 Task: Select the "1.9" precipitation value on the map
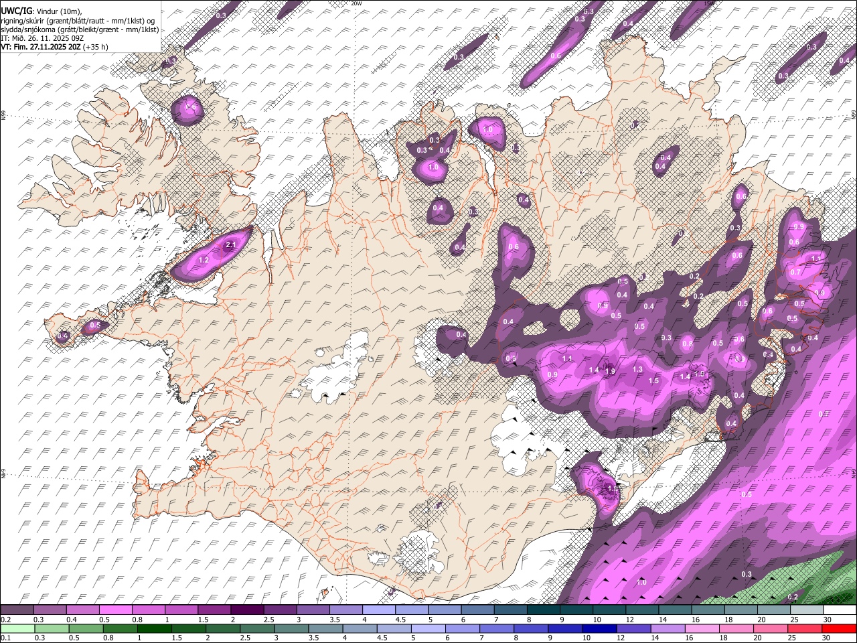point(610,372)
